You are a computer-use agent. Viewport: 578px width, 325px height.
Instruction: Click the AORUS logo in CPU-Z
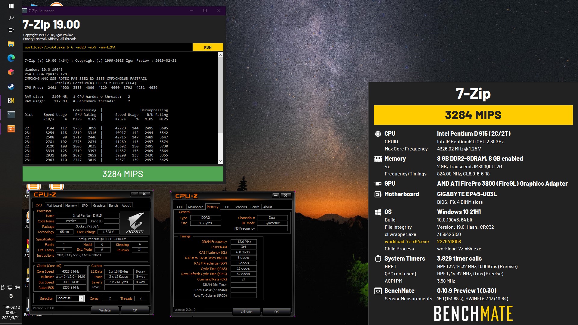tap(135, 223)
